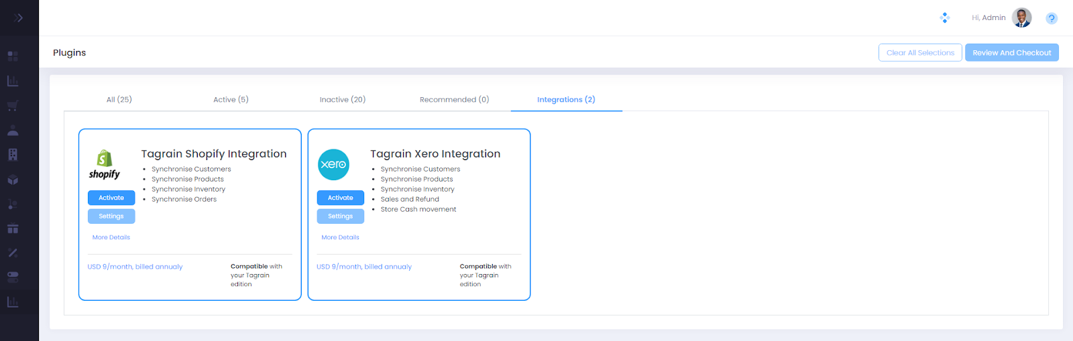The width and height of the screenshot is (1073, 341).
Task: Open More Details for Xero integration
Action: click(340, 238)
